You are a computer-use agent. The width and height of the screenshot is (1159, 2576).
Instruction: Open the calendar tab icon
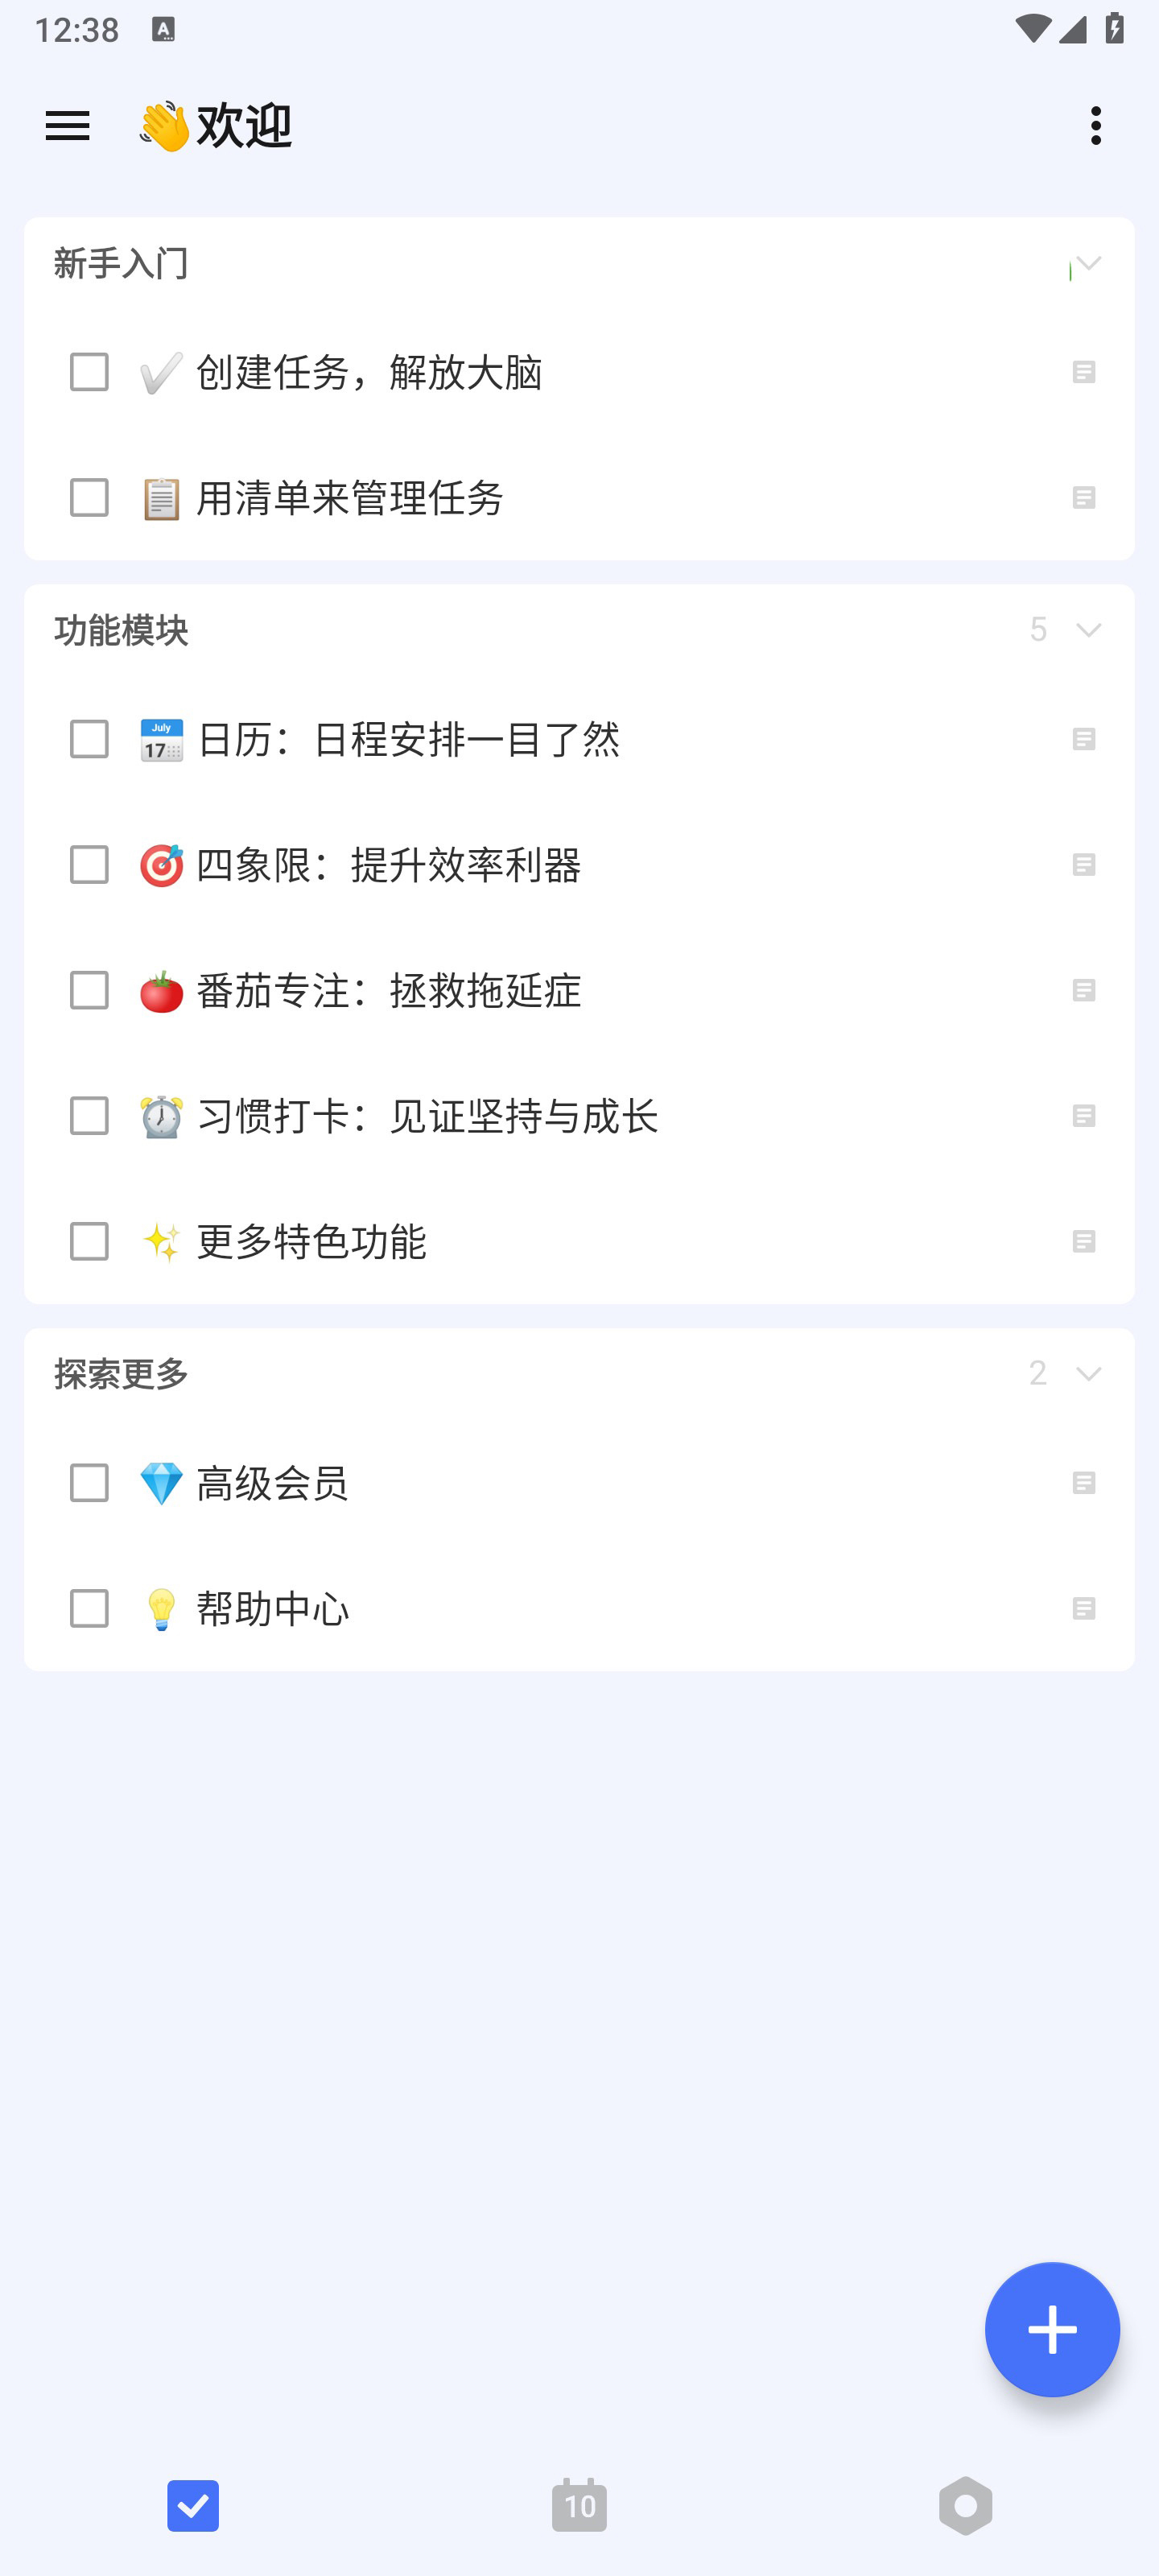[x=579, y=2505]
